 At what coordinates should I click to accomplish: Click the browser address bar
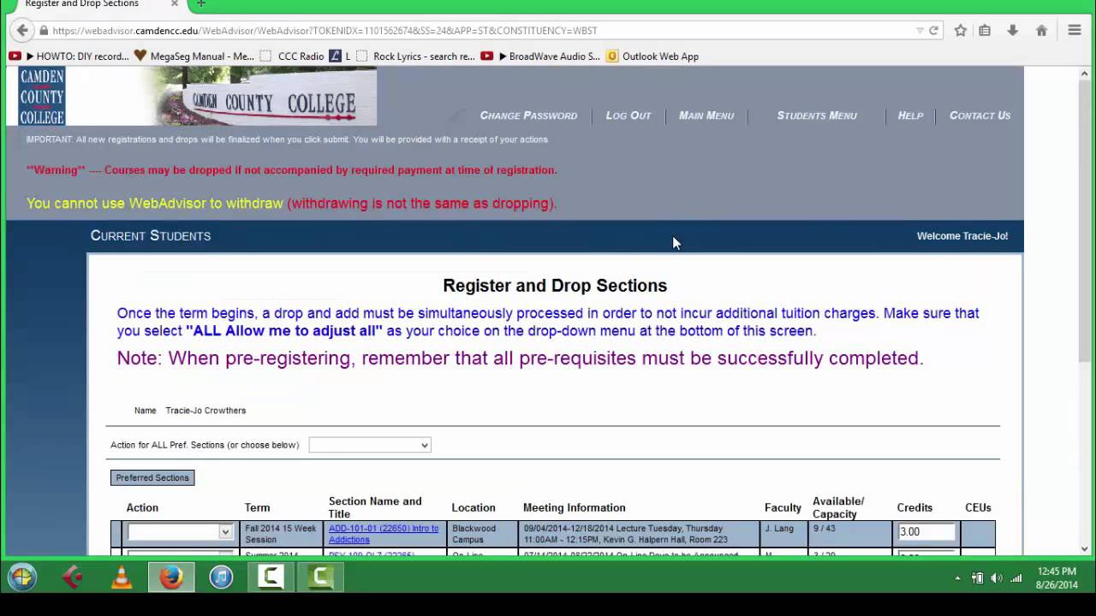tap(479, 31)
